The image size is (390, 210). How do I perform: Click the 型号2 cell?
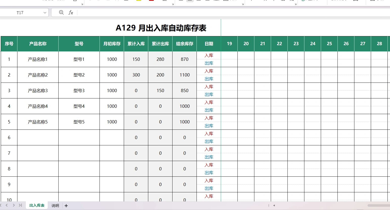coord(79,75)
